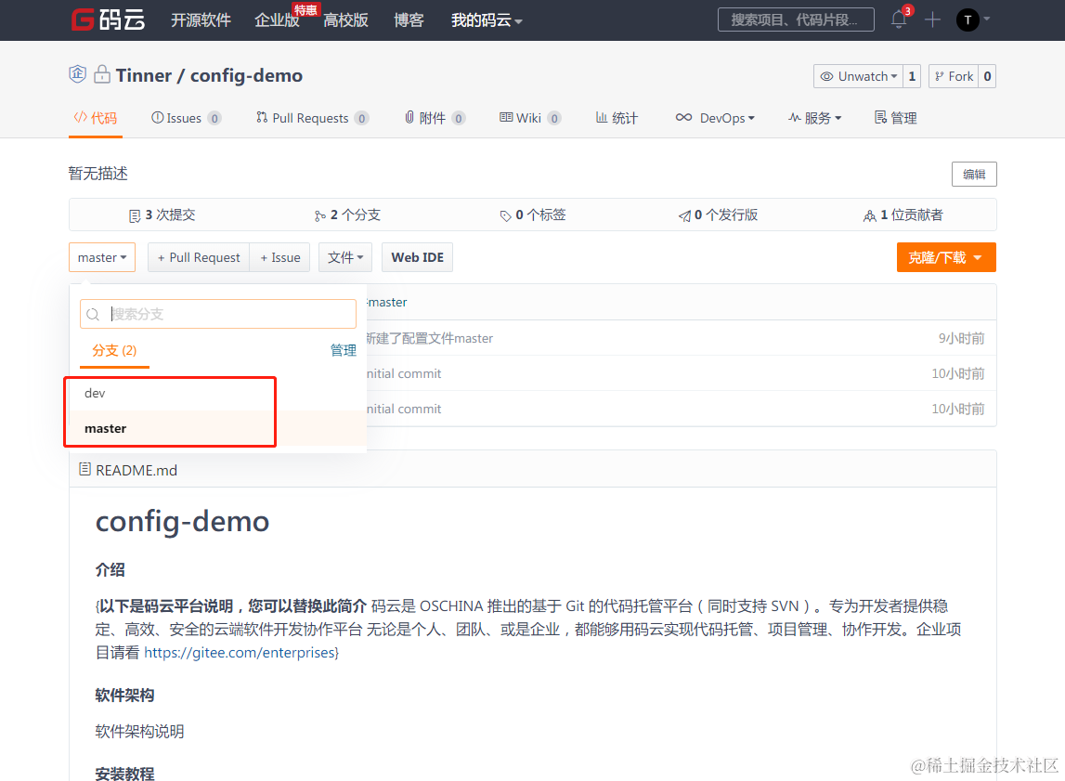This screenshot has width=1065, height=781.
Task: Expand the 服务 dropdown tab
Action: pyautogui.click(x=814, y=118)
